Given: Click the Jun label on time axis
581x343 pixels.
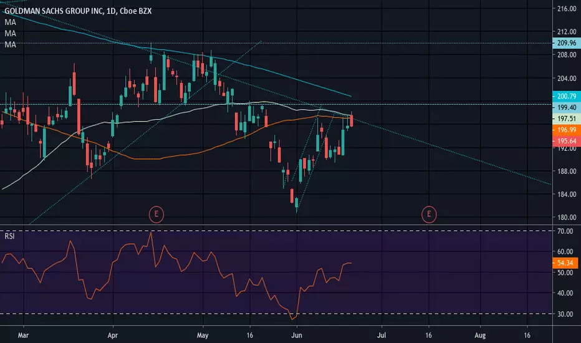Looking at the screenshot, I should click(297, 336).
